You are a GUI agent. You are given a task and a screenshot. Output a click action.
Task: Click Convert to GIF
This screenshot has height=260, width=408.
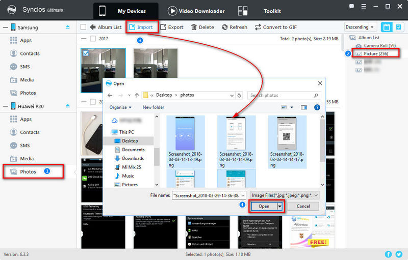click(276, 27)
